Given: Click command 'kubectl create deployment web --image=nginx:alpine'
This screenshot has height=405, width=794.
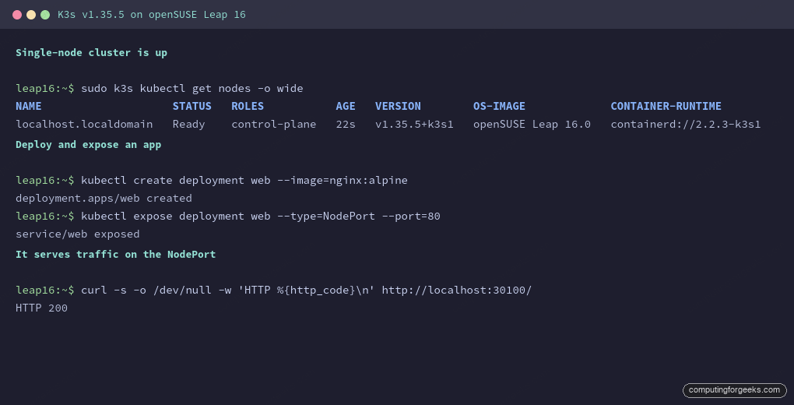Looking at the screenshot, I should tap(244, 181).
